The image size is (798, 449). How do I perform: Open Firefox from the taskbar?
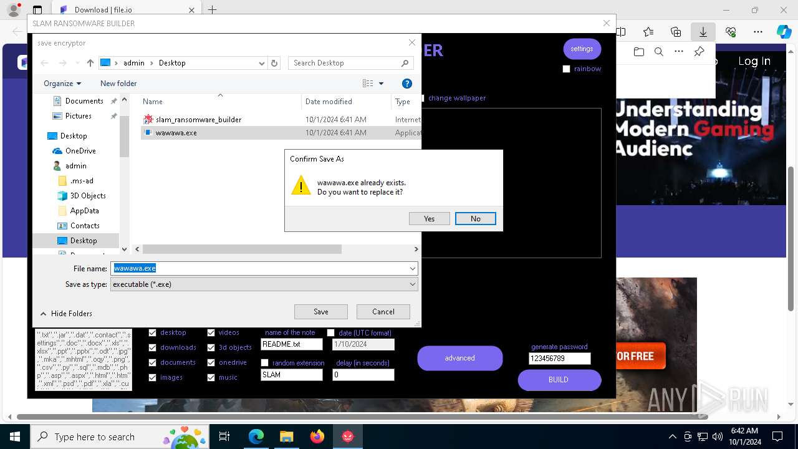click(x=317, y=437)
